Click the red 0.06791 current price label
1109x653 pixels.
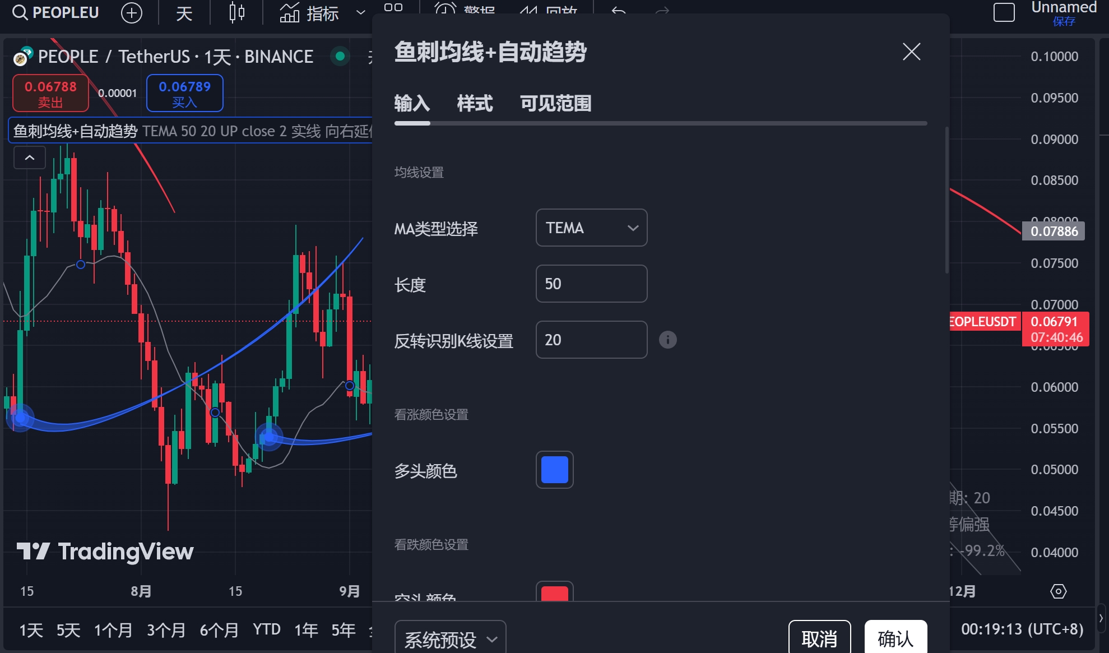click(x=1055, y=328)
